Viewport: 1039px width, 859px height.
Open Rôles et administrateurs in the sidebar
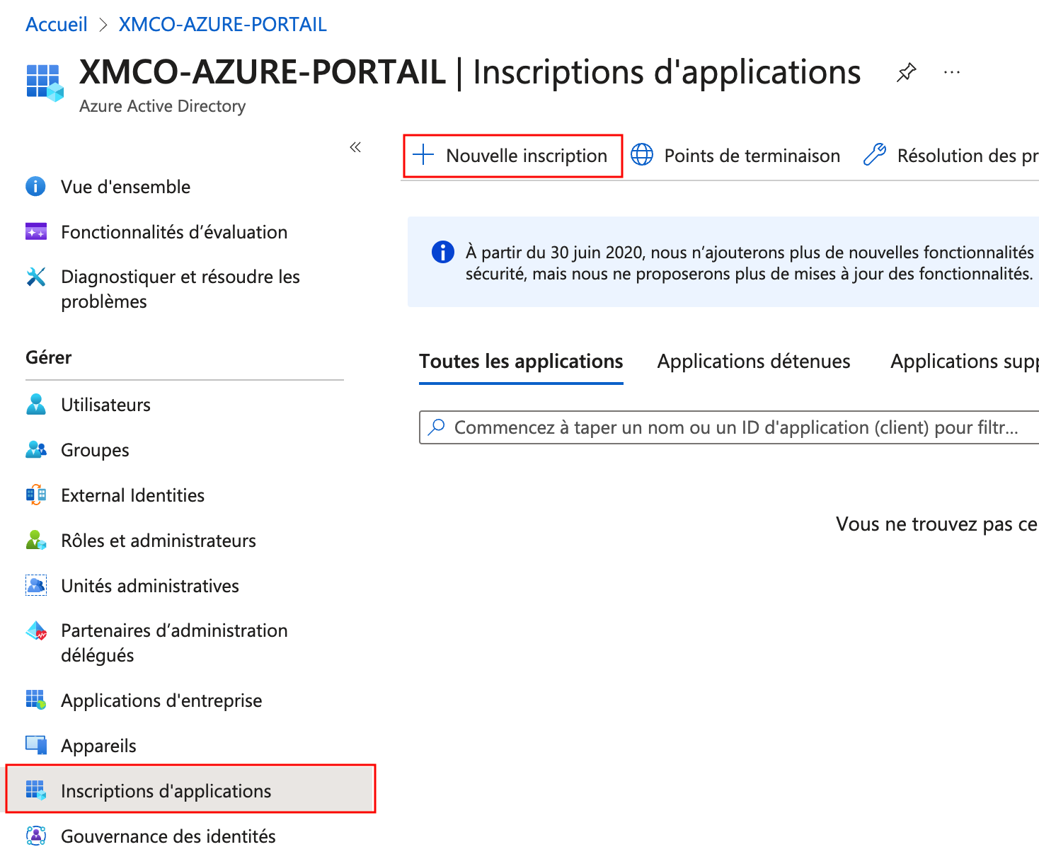point(159,541)
